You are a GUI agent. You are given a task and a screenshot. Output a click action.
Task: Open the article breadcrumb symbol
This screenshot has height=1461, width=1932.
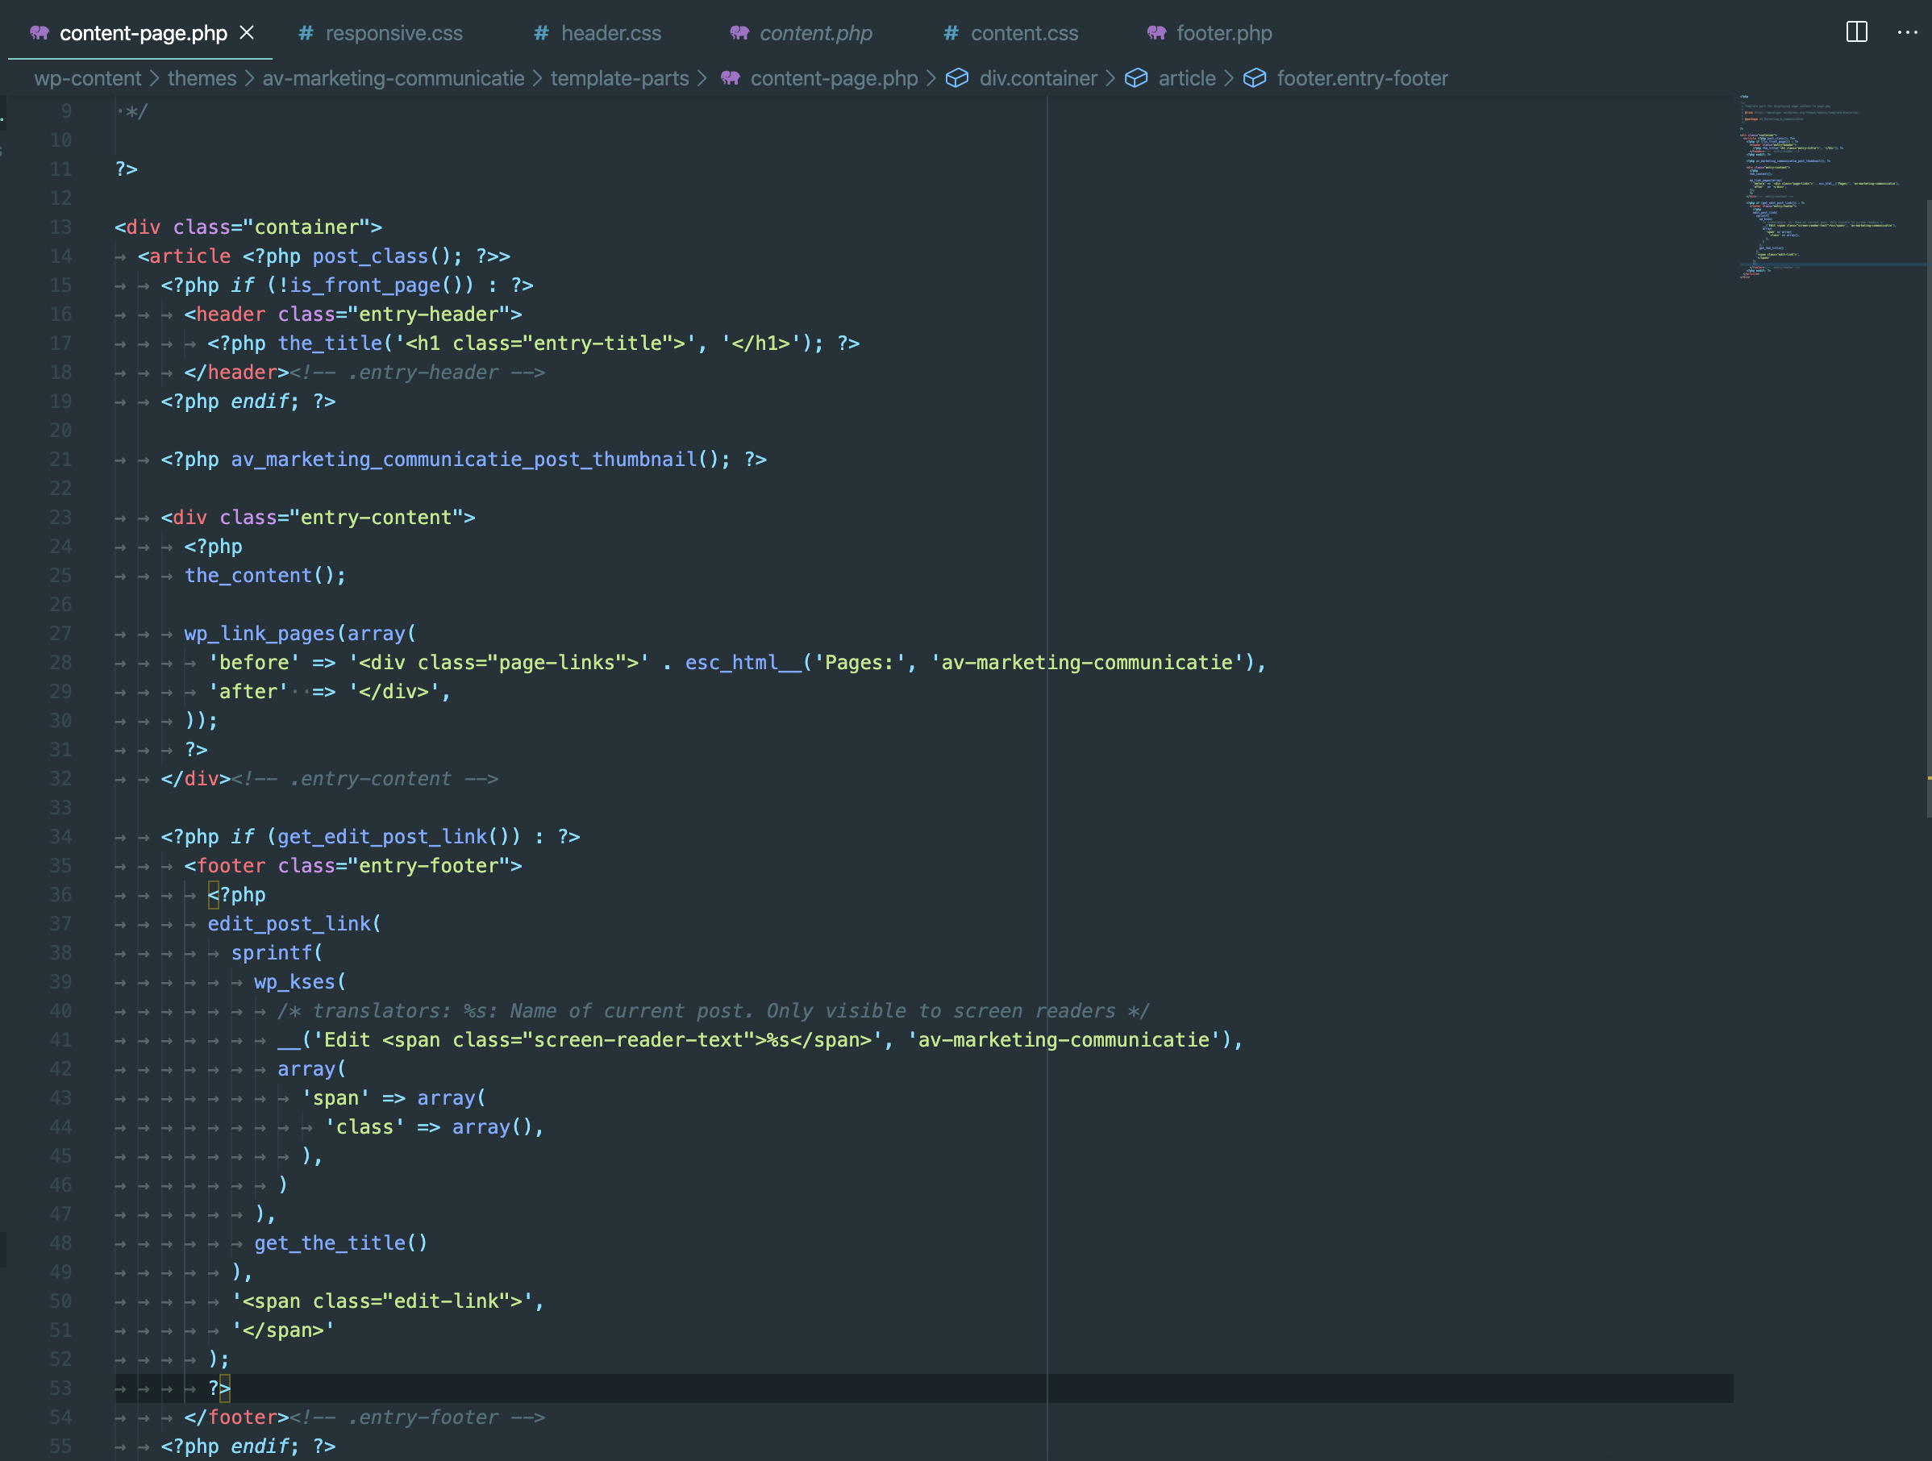point(1186,78)
